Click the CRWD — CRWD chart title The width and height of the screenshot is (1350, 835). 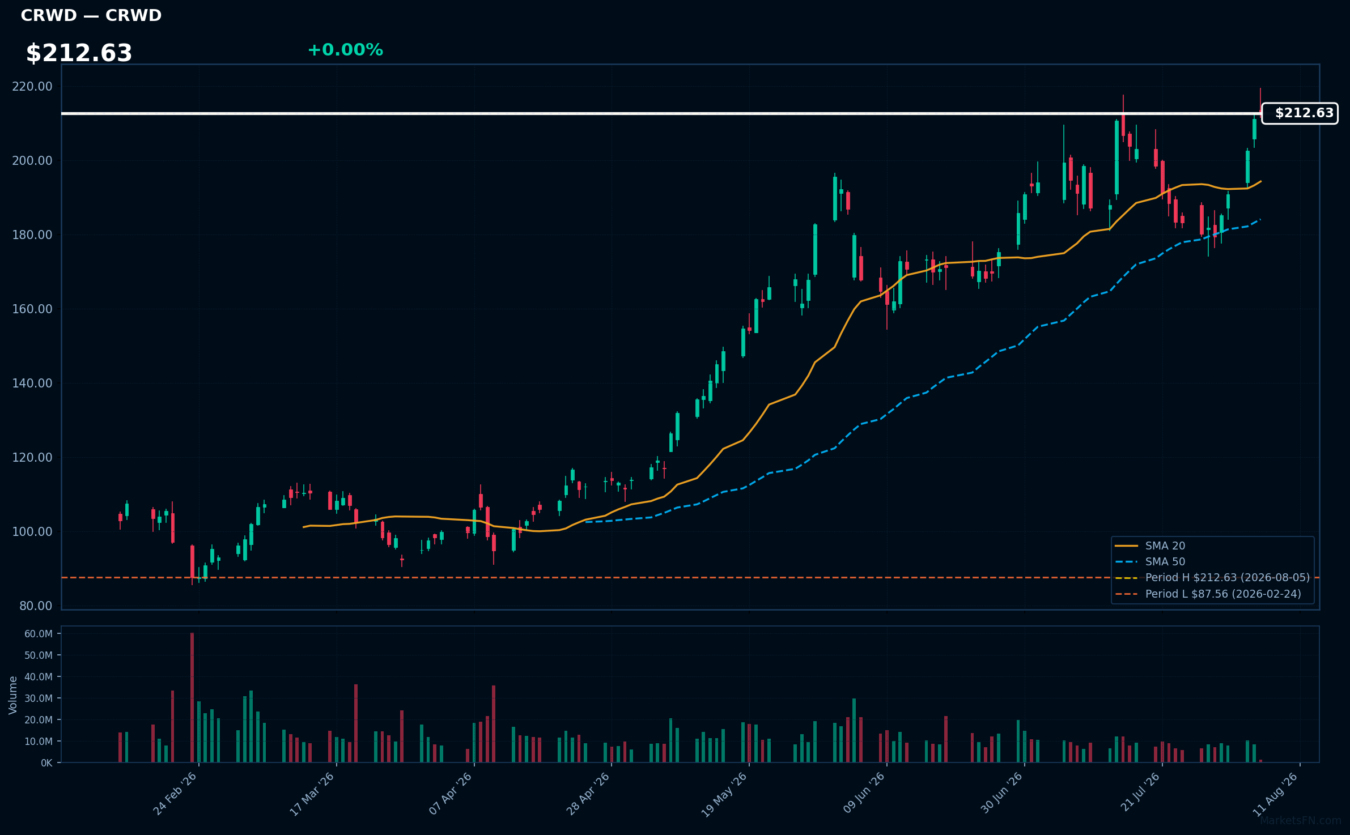91,15
